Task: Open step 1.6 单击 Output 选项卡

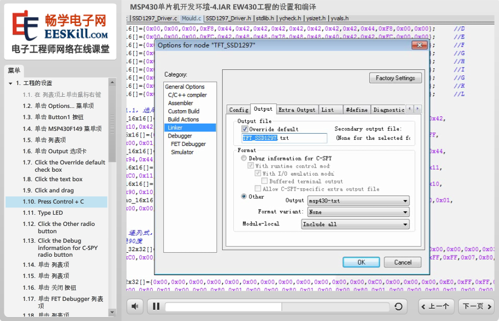Action: point(54,151)
